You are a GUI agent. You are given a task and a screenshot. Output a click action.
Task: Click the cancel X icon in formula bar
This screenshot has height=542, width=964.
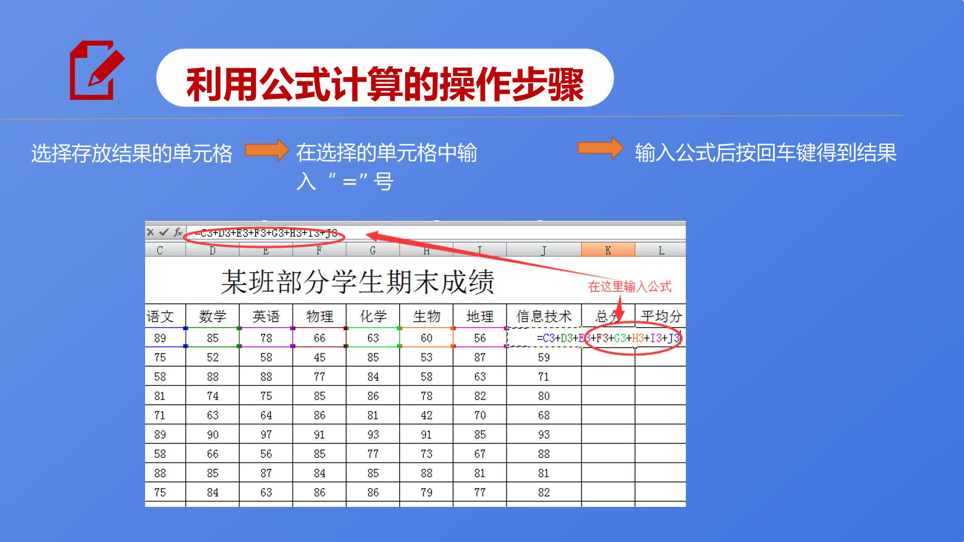[150, 232]
